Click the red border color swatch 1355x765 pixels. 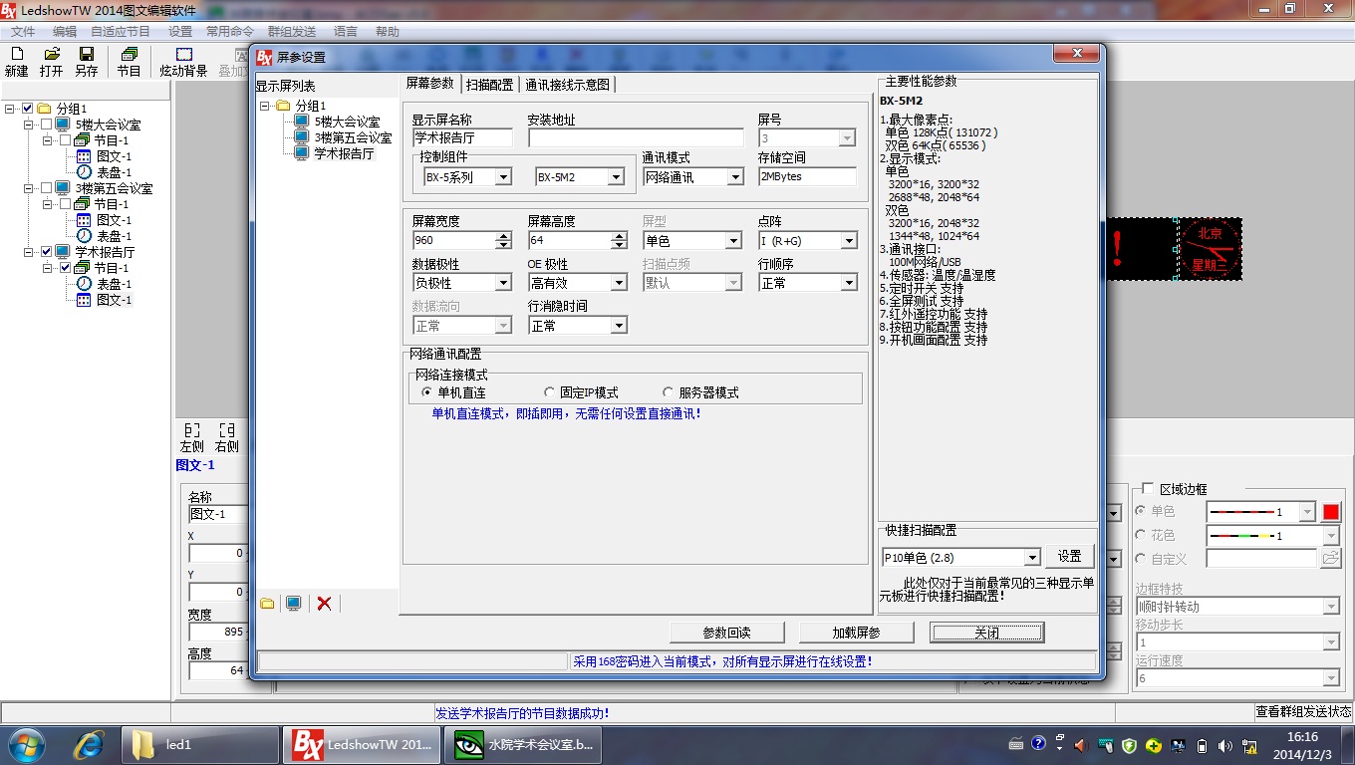pos(1330,512)
